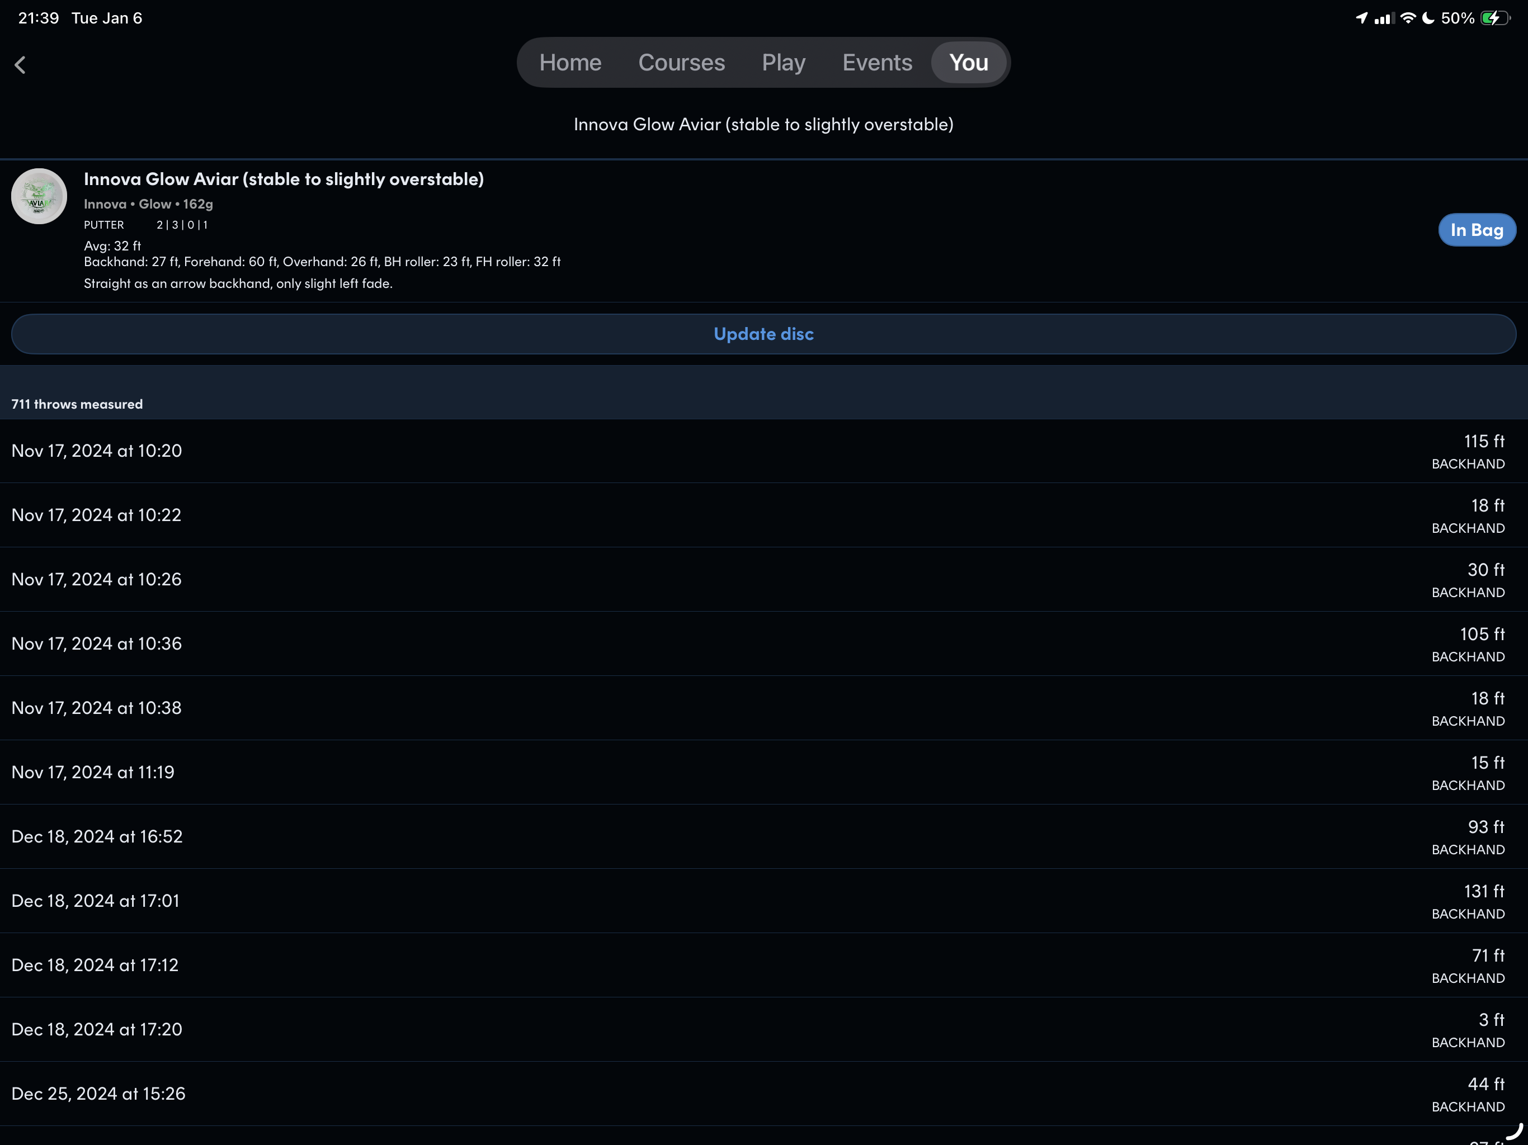This screenshot has height=1145, width=1528.
Task: Tap the back arrow chevron
Action: pyautogui.click(x=20, y=65)
